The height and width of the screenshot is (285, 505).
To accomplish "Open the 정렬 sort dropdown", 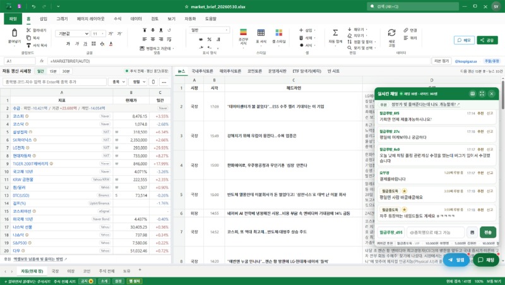I will coord(138,82).
